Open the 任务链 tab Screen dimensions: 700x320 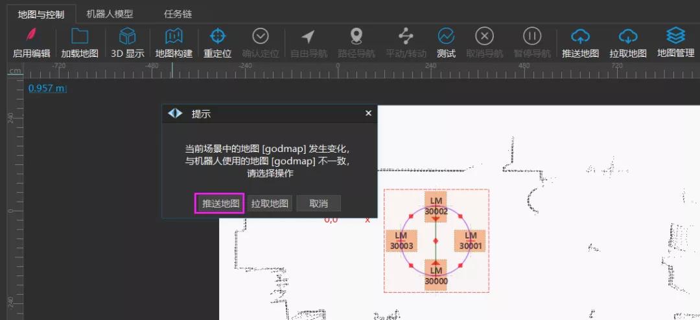(x=178, y=14)
